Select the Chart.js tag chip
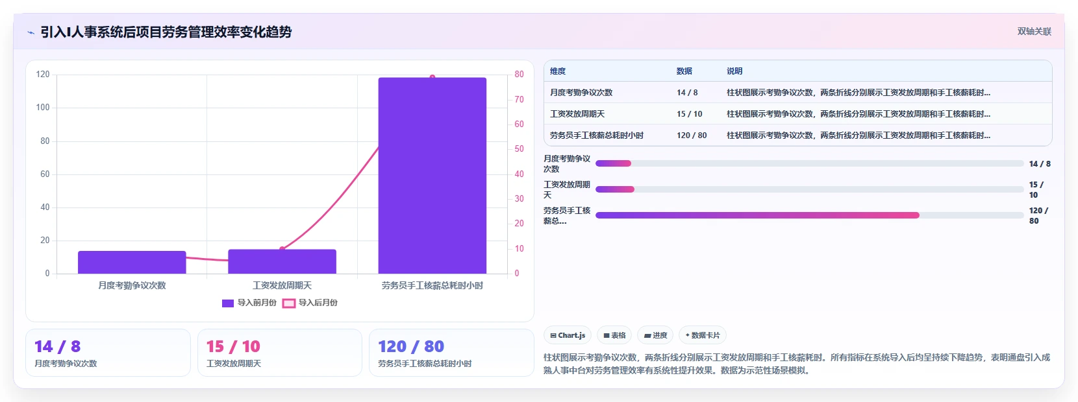The height and width of the screenshot is (402, 1078). tap(568, 335)
